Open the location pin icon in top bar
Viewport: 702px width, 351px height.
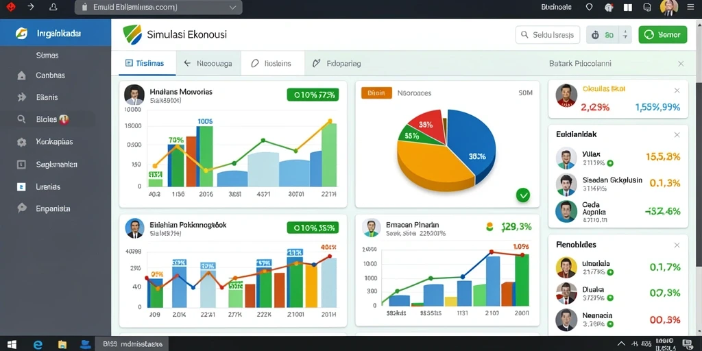[x=589, y=7]
